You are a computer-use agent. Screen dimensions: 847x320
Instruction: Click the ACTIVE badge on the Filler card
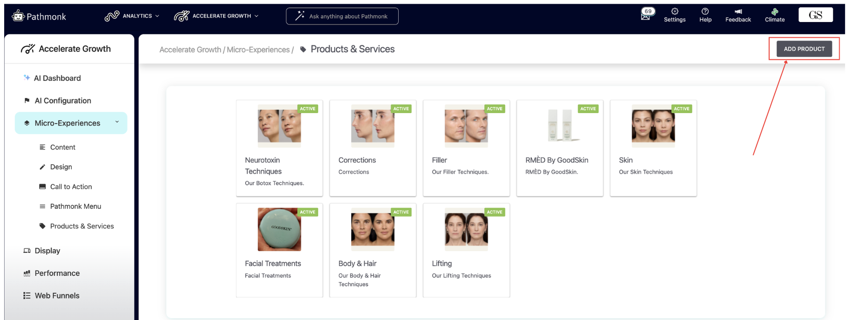pos(494,109)
